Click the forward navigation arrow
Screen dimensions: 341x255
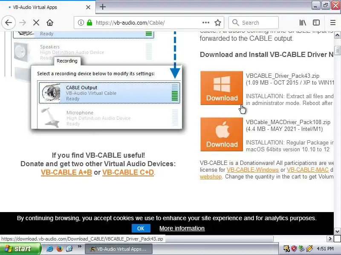pos(23,23)
